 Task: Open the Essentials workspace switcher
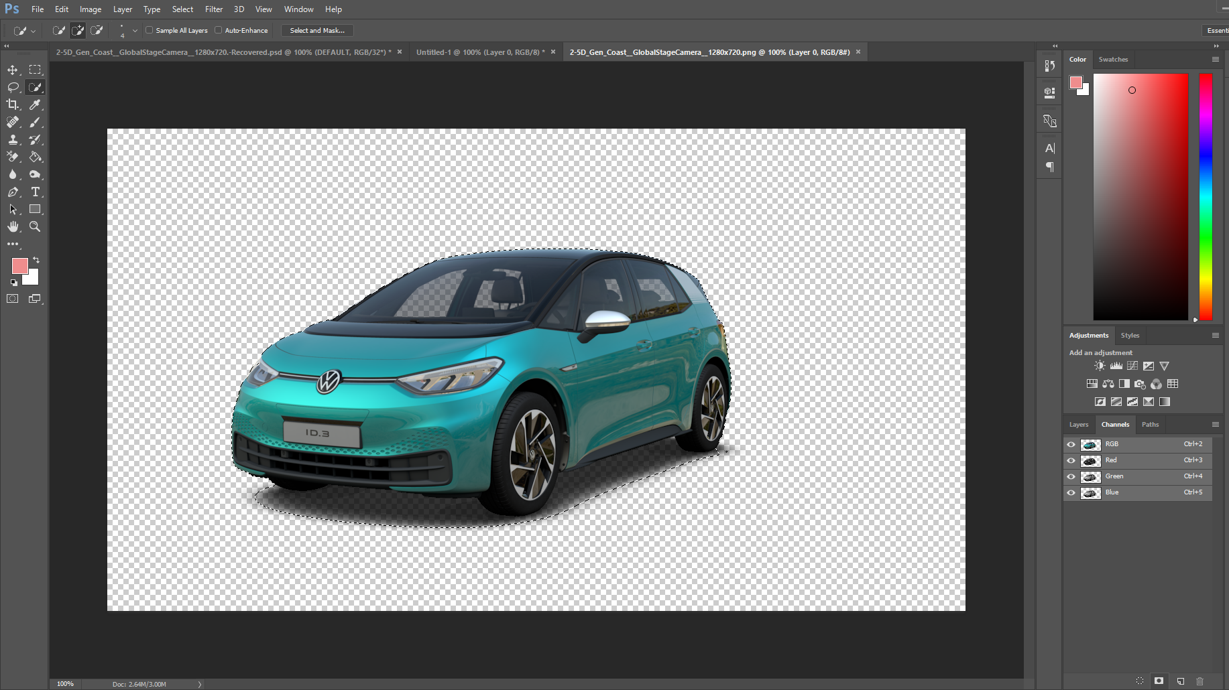point(1216,30)
